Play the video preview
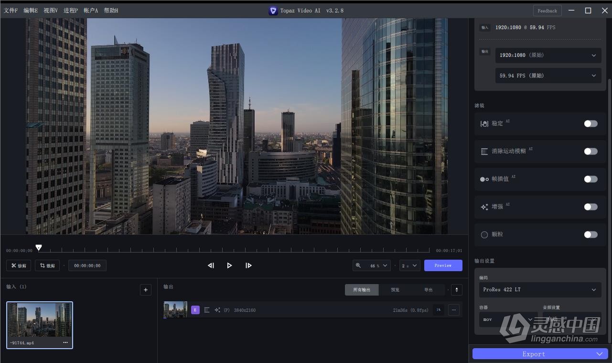The height and width of the screenshot is (363, 612). pos(229,265)
